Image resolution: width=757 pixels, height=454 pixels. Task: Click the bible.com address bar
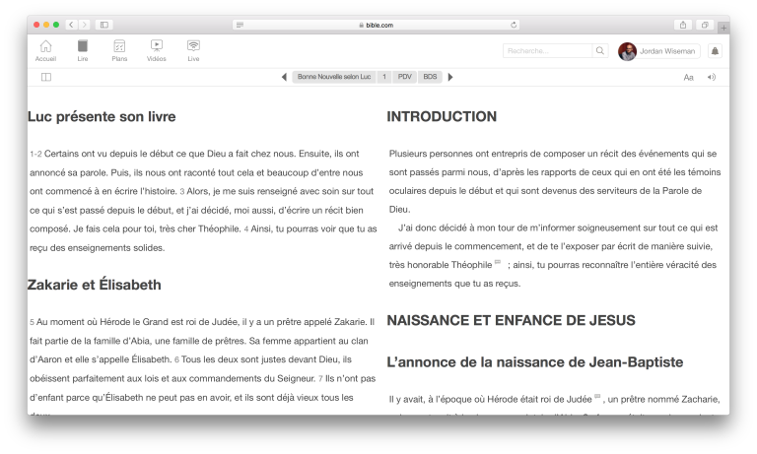377,25
